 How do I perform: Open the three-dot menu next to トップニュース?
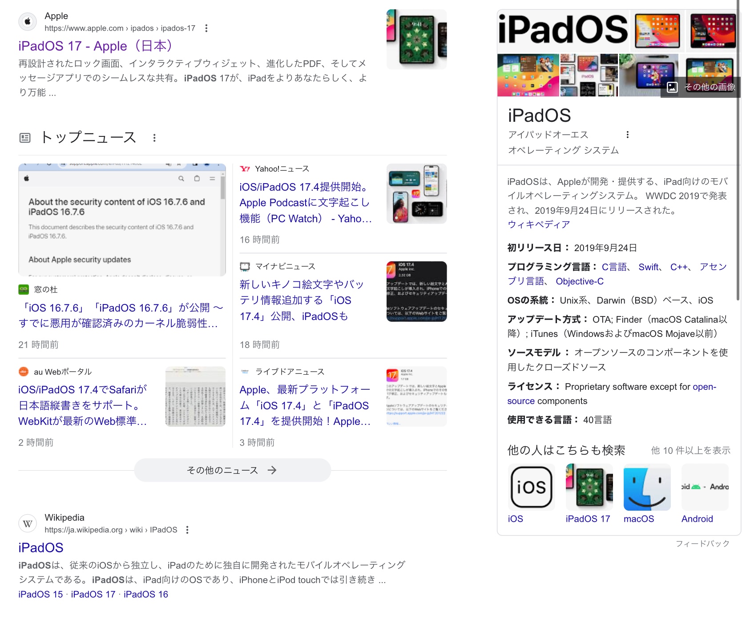tap(154, 138)
